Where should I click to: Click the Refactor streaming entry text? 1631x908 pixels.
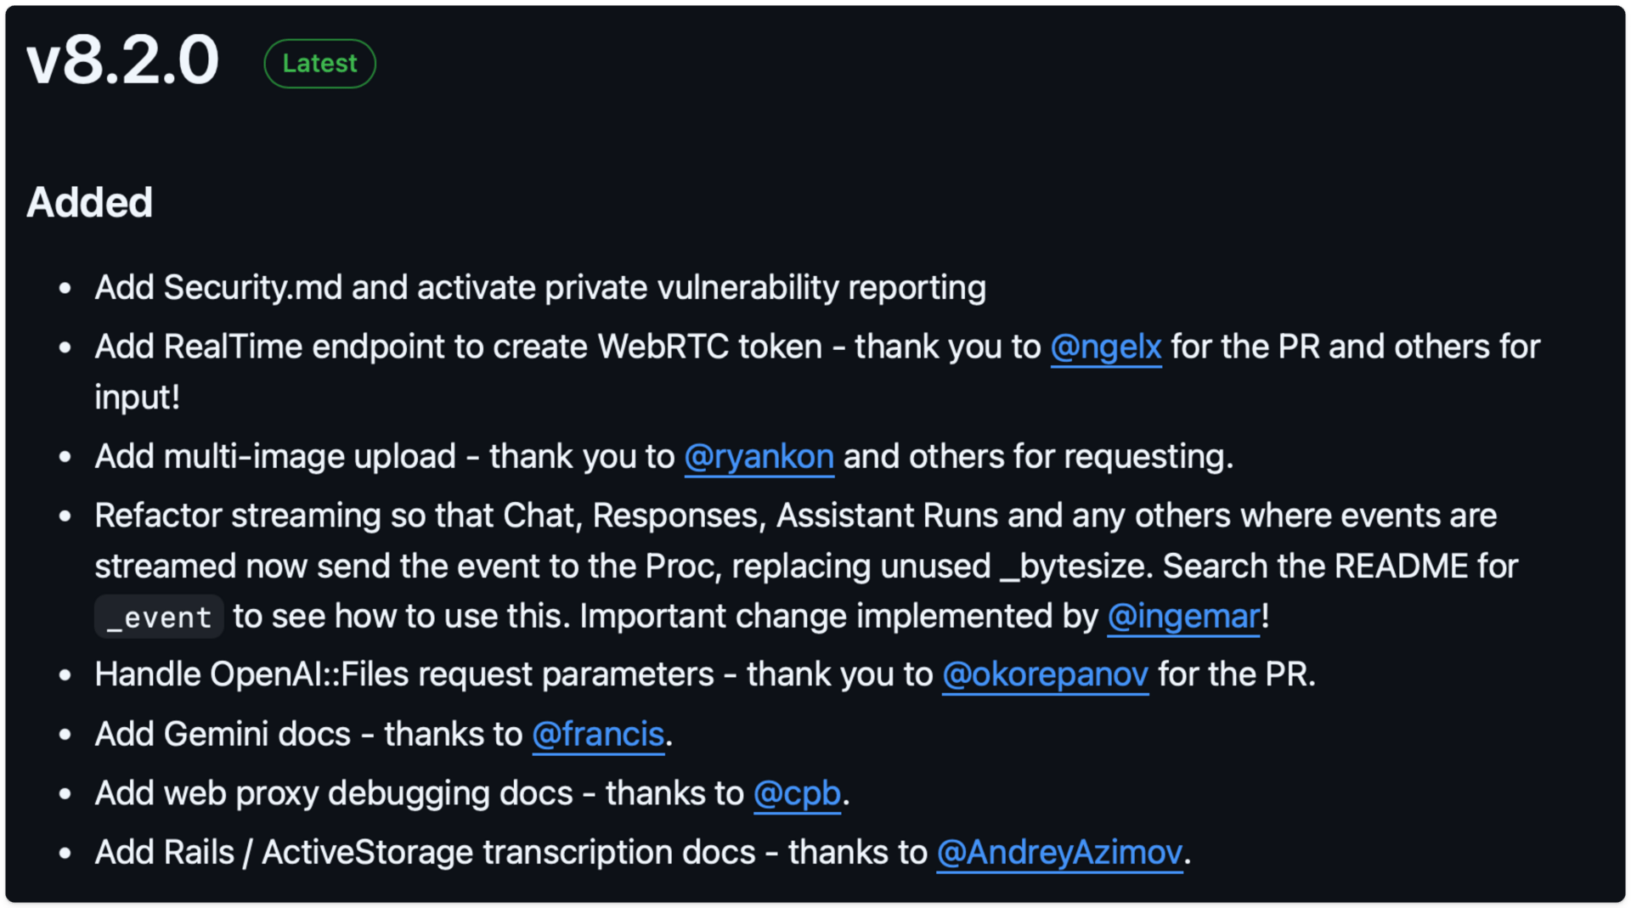(806, 566)
